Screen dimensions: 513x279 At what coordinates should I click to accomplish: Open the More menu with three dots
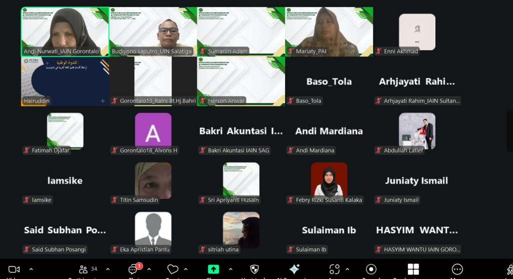point(457,269)
